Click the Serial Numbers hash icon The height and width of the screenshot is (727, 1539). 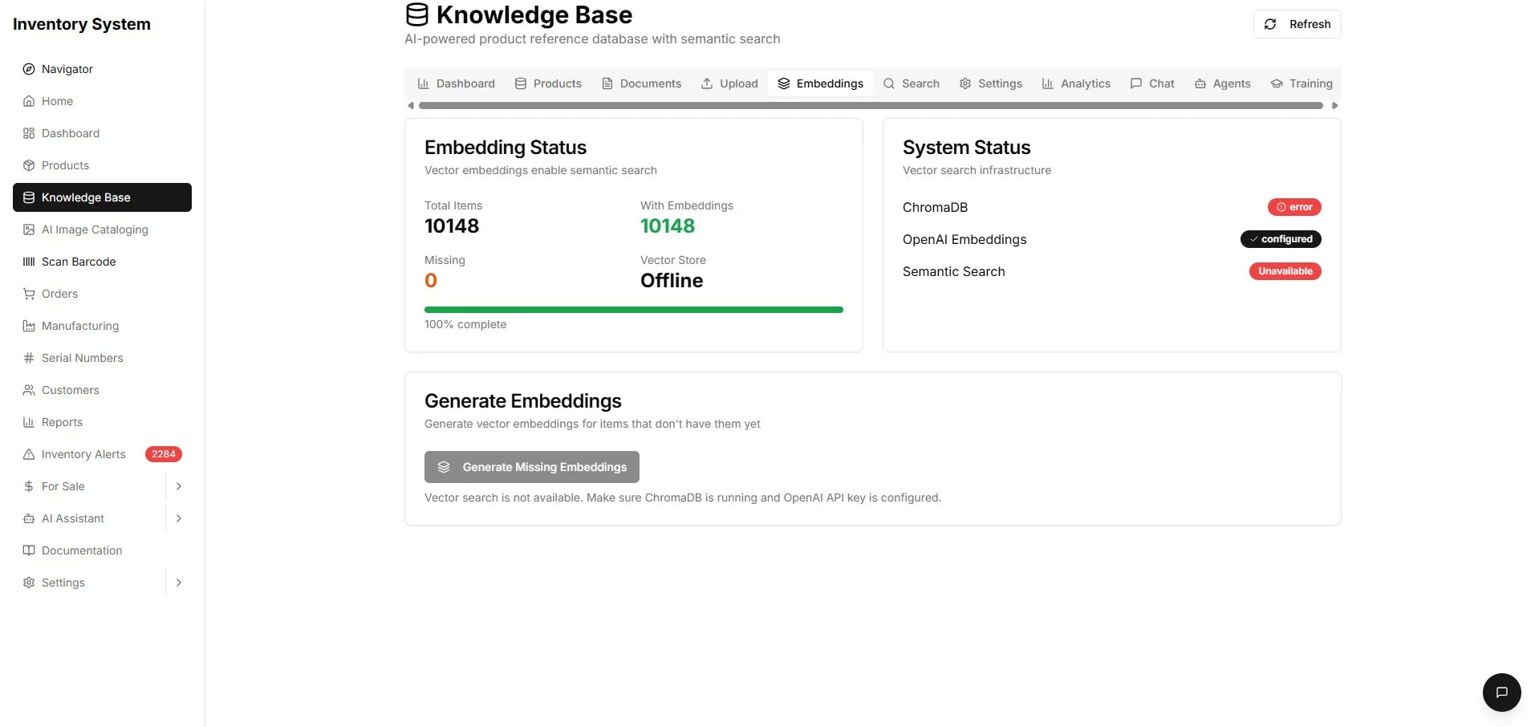pos(29,358)
